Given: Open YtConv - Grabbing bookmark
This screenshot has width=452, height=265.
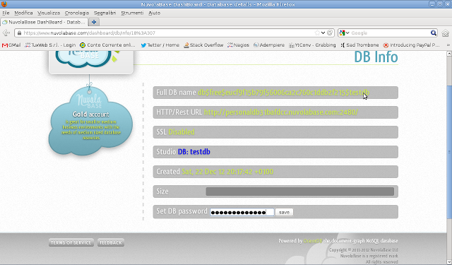Looking at the screenshot, I should 312,45.
